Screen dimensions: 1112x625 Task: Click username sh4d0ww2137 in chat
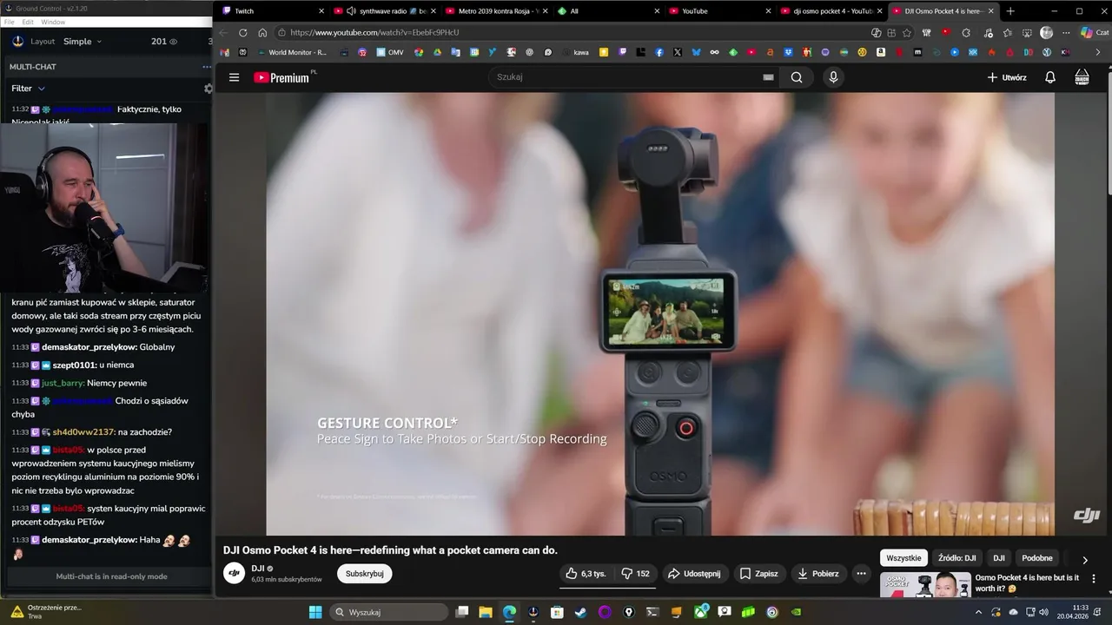[x=83, y=432]
